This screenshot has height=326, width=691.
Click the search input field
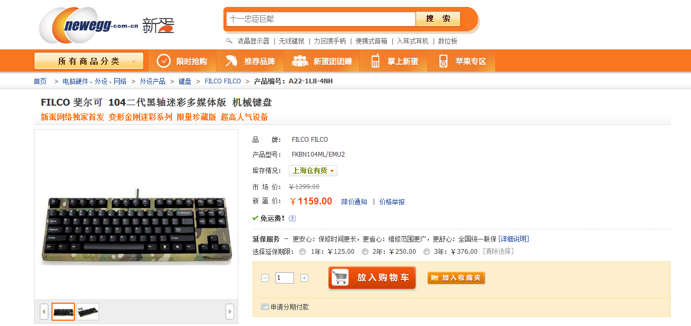pyautogui.click(x=321, y=19)
